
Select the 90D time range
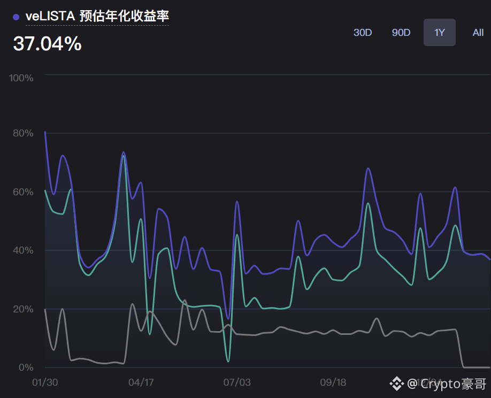point(401,33)
